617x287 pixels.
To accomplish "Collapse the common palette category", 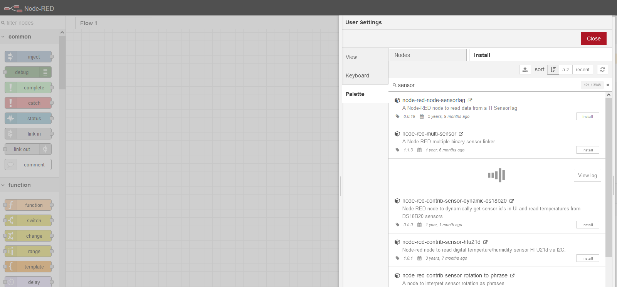I will [29, 37].
